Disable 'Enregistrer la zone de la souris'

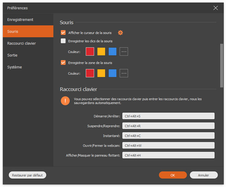(x=63, y=63)
